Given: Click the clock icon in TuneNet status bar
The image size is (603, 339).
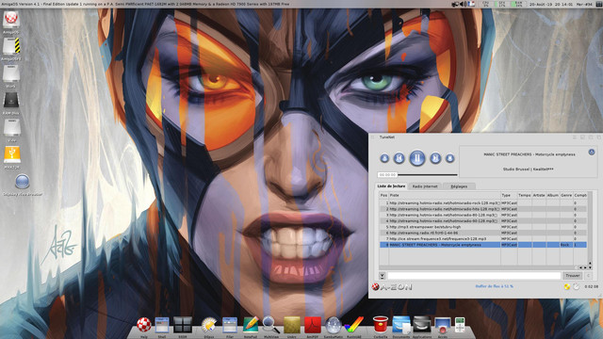Looking at the screenshot, I should [576, 286].
